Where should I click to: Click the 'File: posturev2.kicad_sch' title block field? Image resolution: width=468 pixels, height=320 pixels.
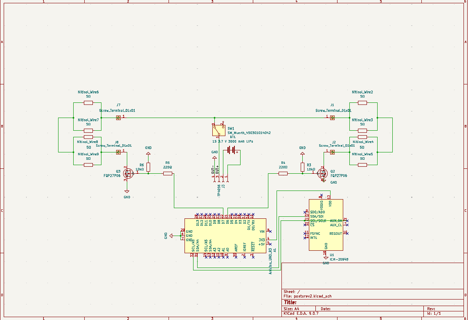(308, 296)
